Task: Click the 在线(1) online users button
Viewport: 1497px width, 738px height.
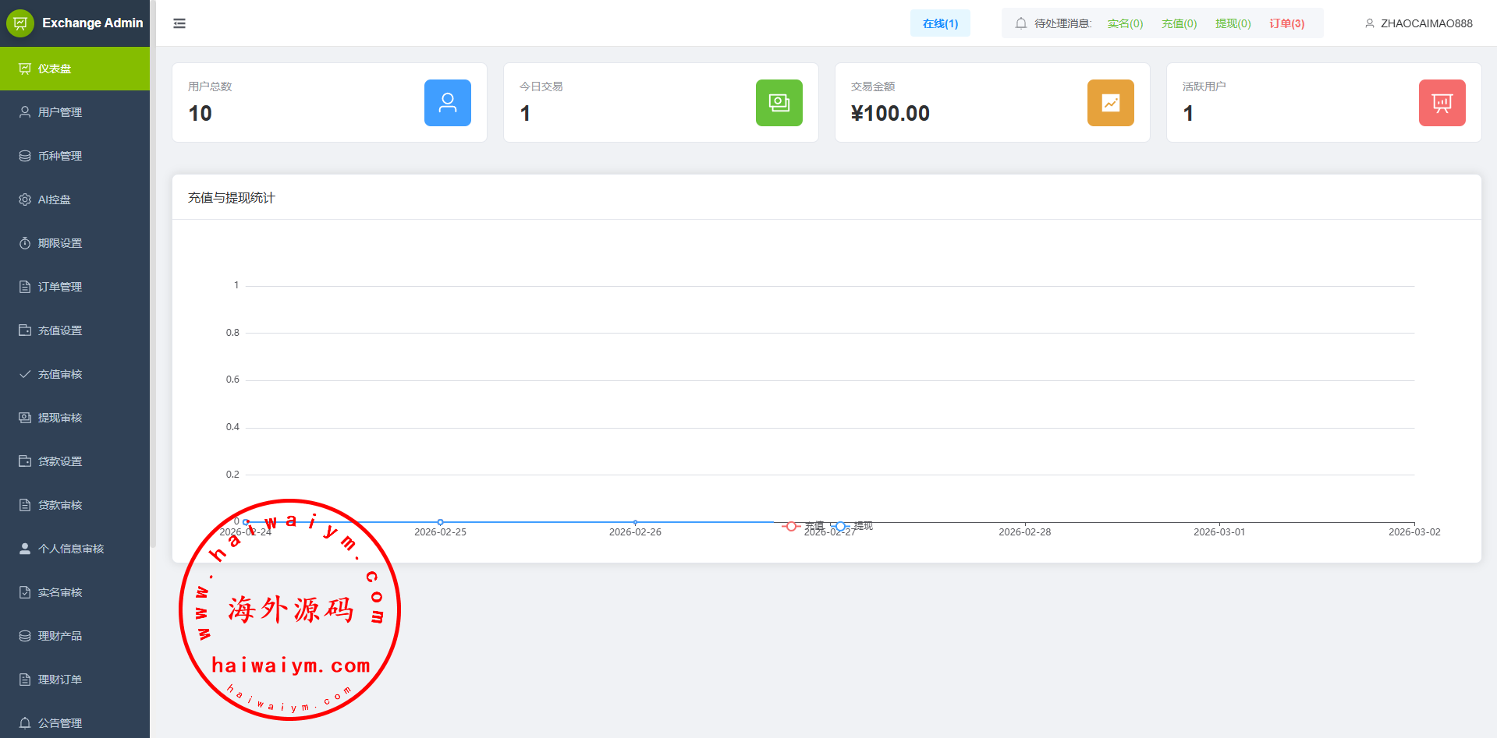Action: pos(940,23)
